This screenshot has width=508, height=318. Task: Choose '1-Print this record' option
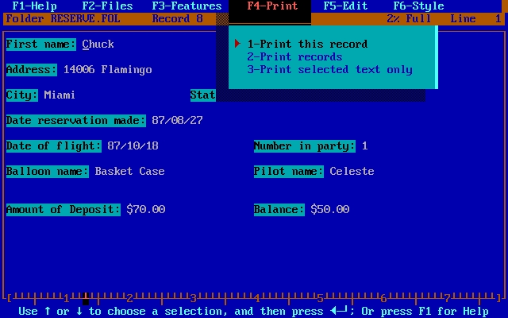pyautogui.click(x=307, y=45)
